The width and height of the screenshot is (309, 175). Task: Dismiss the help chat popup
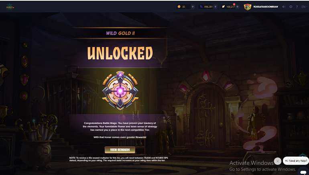coord(277,161)
